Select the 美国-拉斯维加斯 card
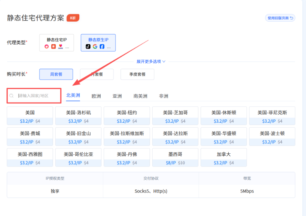The height and width of the screenshot is (216, 306). (127, 136)
